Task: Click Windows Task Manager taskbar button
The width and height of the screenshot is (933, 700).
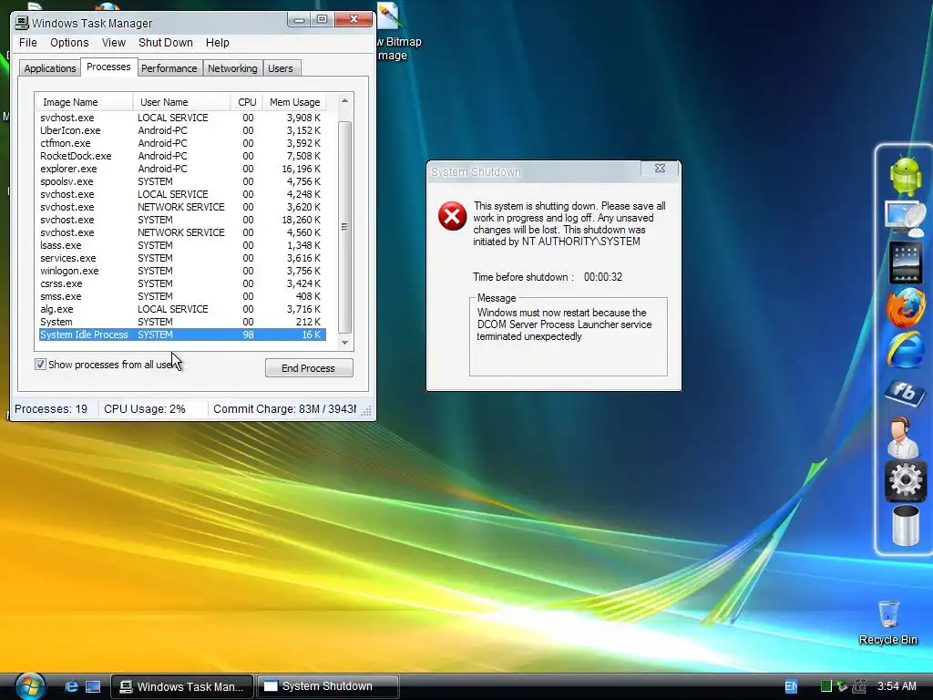Action: [x=182, y=686]
